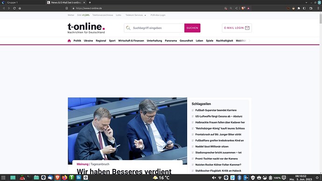Open the share icon in address bar

236,8
